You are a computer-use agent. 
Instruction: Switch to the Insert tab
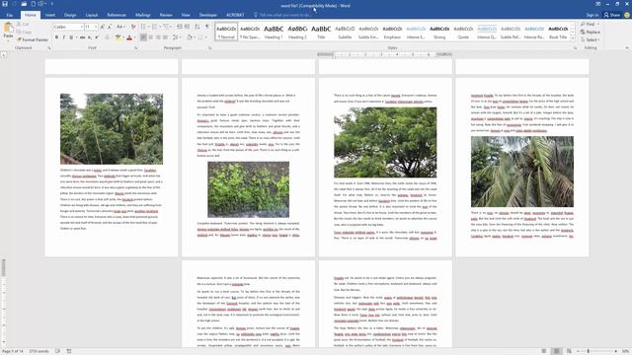coord(50,15)
